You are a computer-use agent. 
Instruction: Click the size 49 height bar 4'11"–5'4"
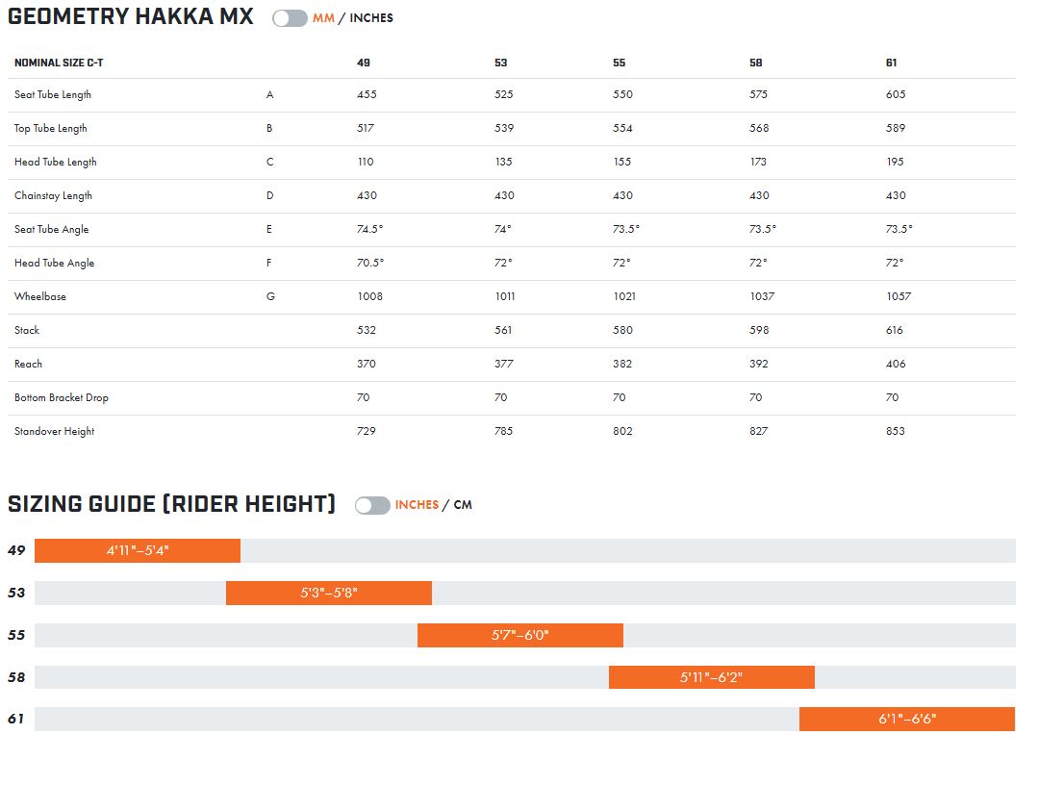[x=138, y=551]
